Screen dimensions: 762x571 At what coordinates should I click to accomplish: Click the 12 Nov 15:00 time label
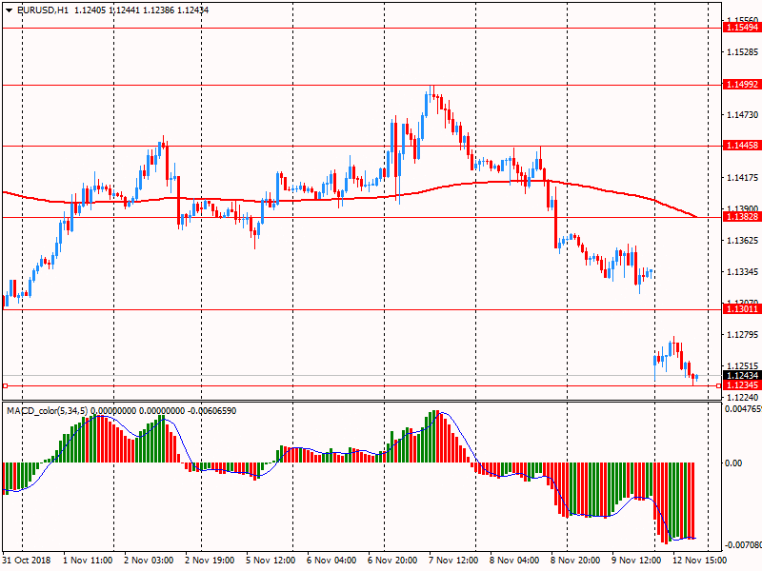click(696, 561)
